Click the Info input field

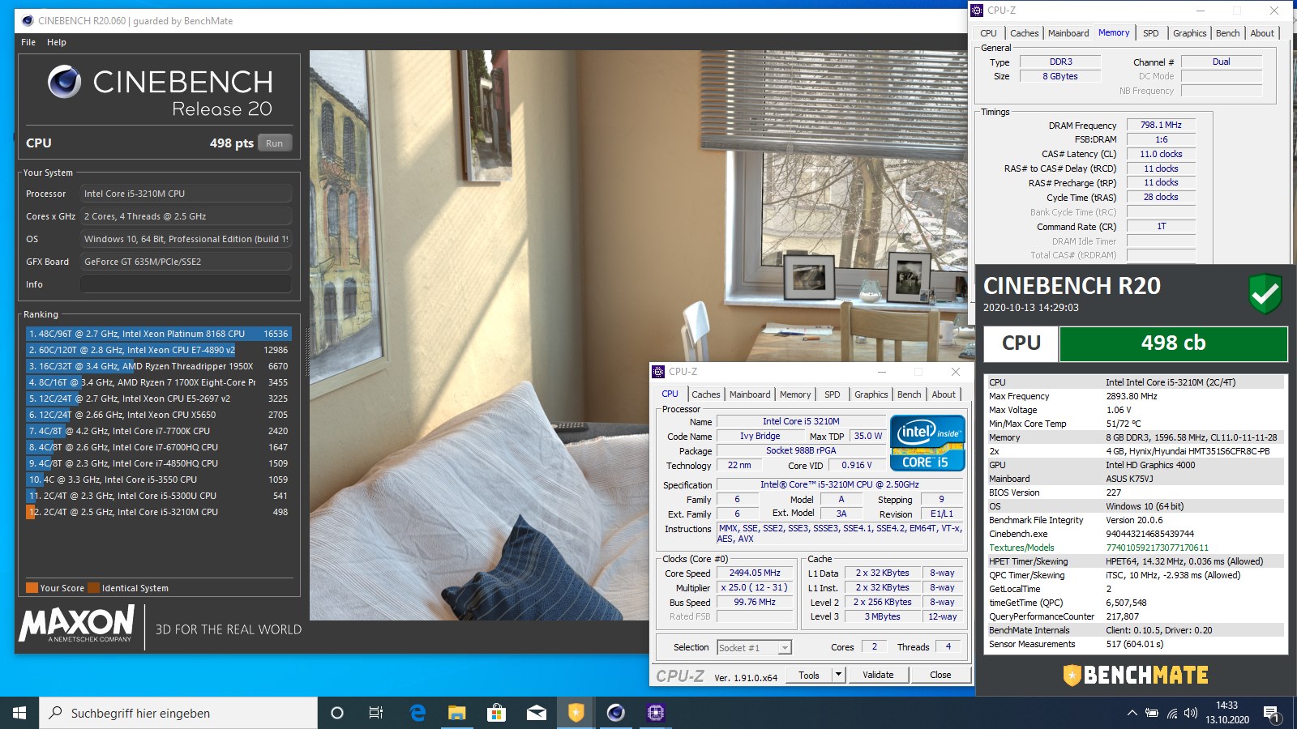click(x=186, y=284)
